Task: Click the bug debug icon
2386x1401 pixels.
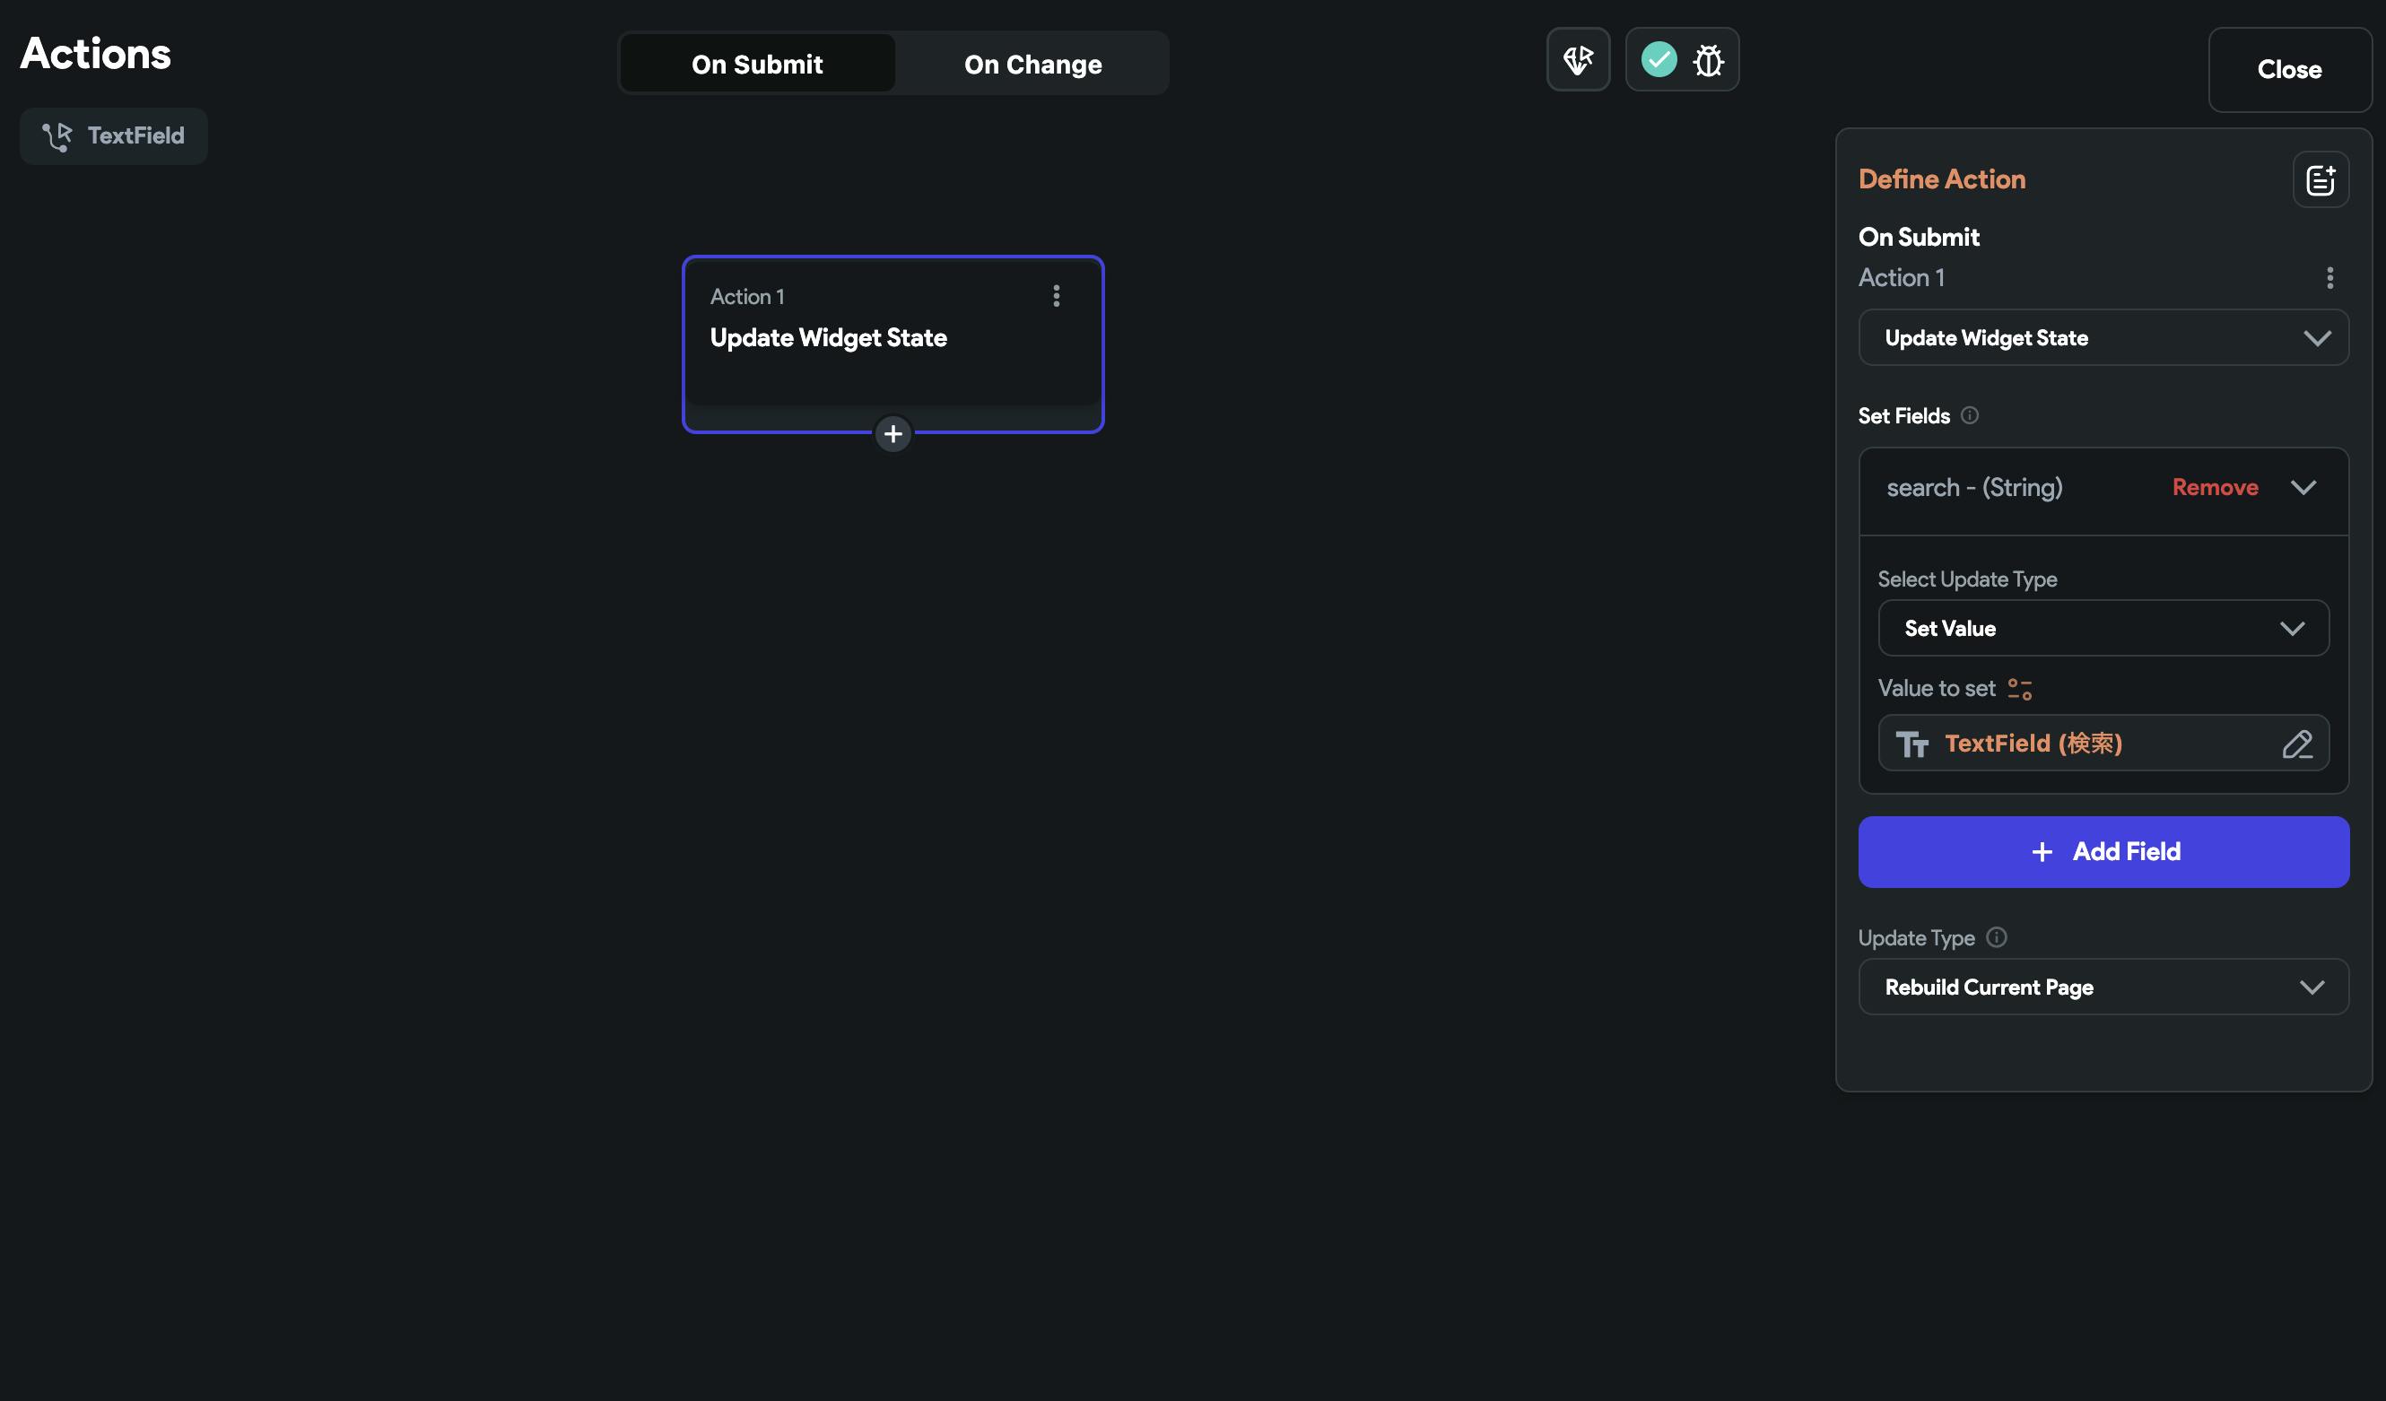Action: pos(1708,61)
